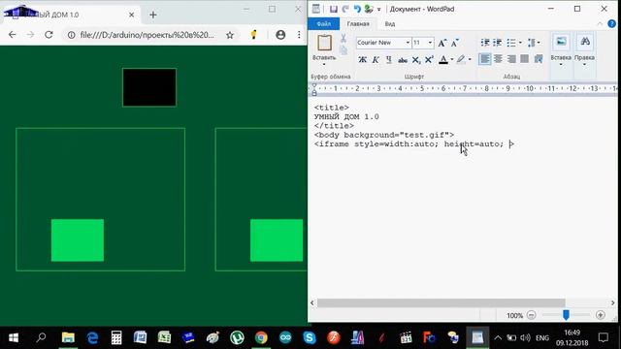Switch to the Вид ribbon tab
The height and width of the screenshot is (349, 621).
tap(390, 23)
